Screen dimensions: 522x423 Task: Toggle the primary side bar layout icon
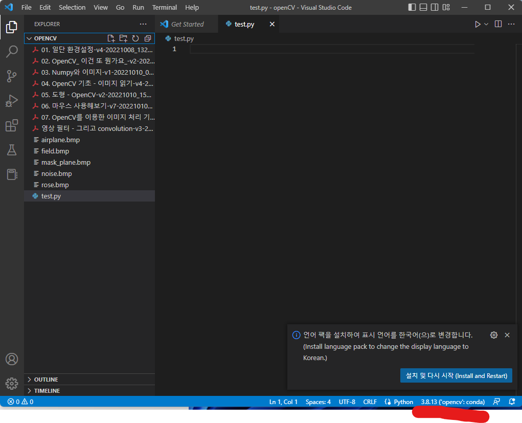412,7
